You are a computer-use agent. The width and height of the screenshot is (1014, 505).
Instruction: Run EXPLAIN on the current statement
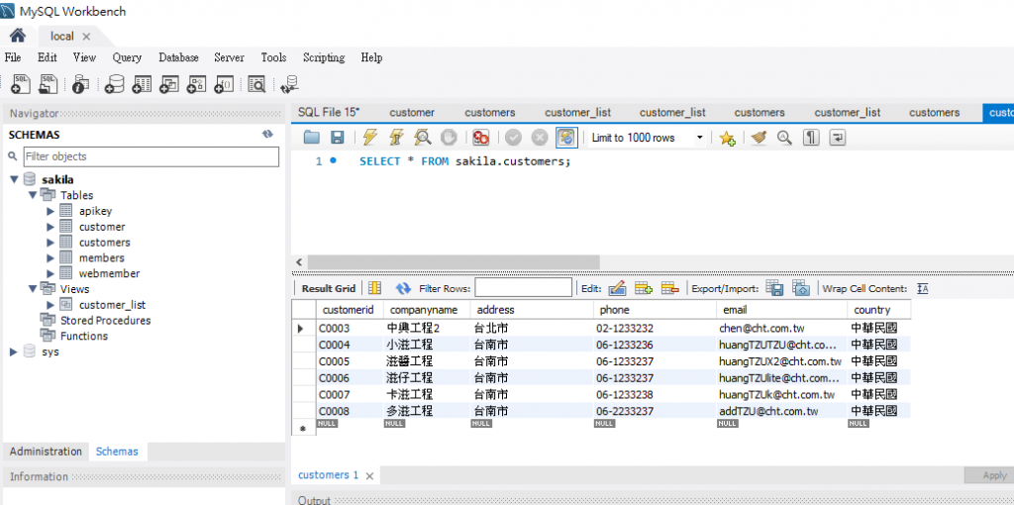tap(422, 137)
